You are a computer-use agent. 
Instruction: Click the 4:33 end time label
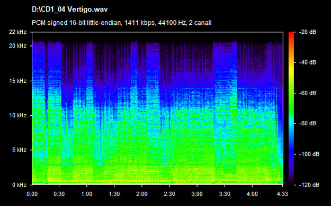(x=282, y=194)
